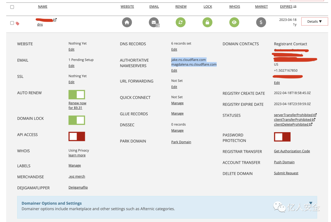Click Get Authorization Code link
This screenshot has height=222, width=331.
pyautogui.click(x=292, y=151)
